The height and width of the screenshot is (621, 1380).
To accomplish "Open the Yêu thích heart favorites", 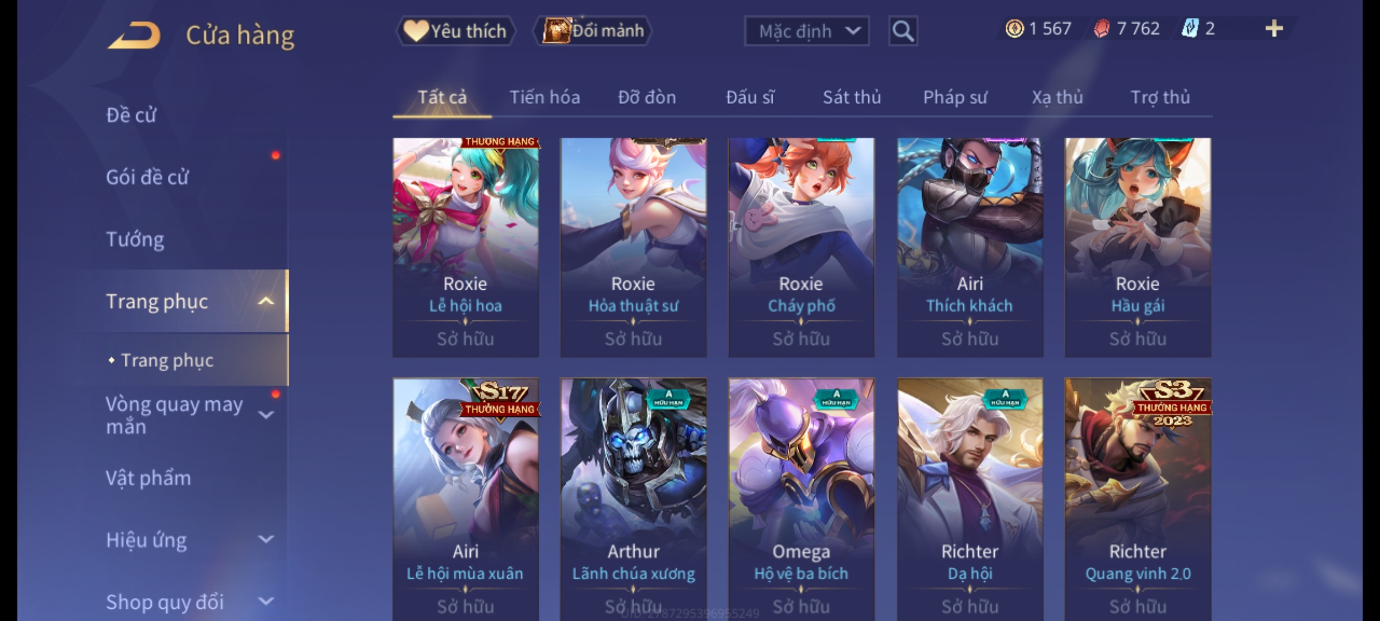I will 455,31.
